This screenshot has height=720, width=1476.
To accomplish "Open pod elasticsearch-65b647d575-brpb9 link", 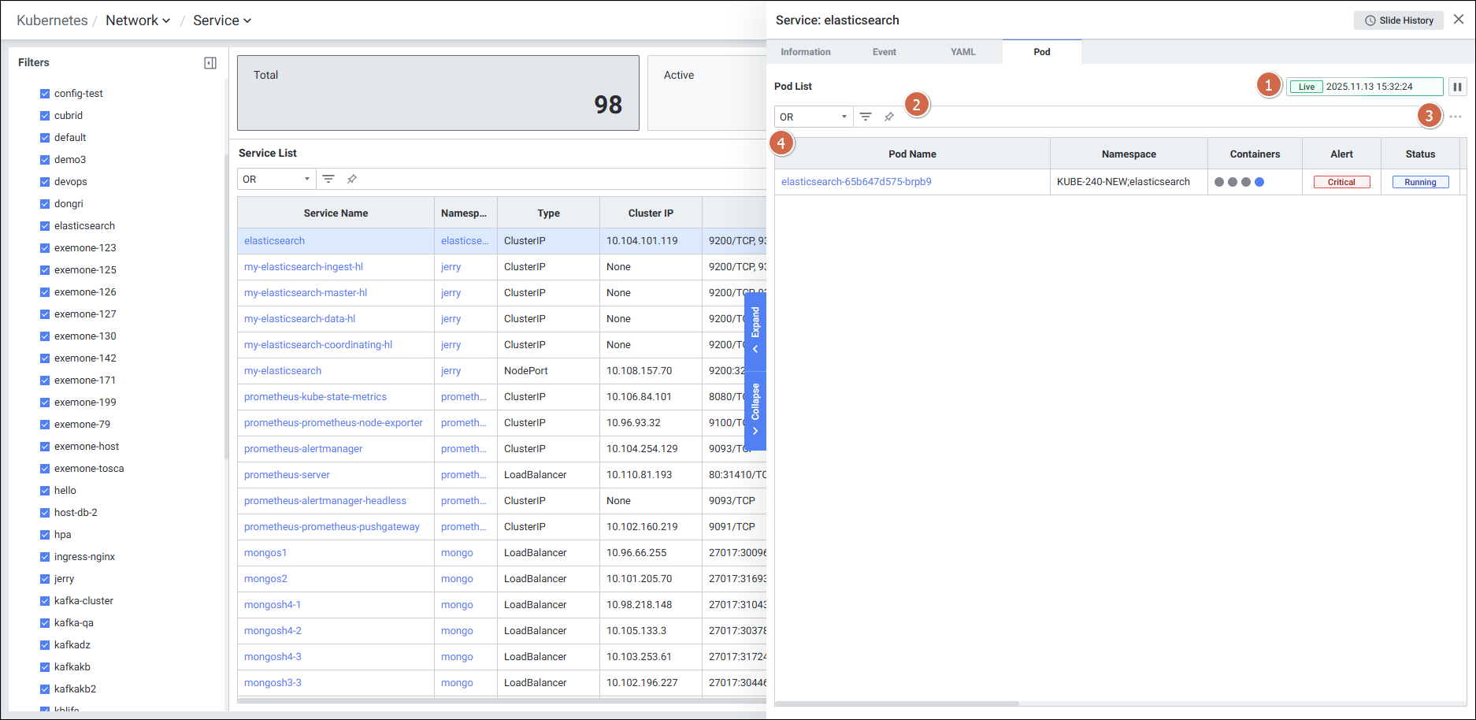I will (x=856, y=182).
